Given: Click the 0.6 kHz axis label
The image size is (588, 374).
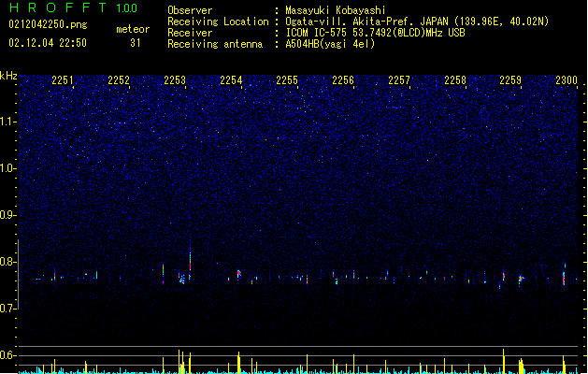Looking at the screenshot, I should pyautogui.click(x=8, y=355).
